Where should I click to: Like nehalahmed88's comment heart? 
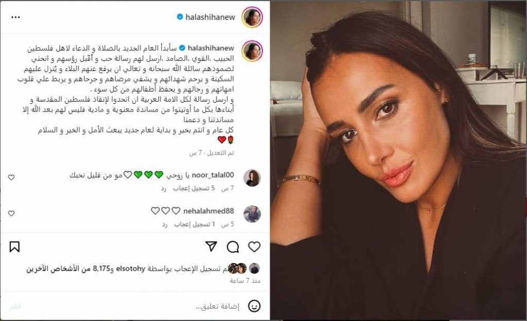(11, 213)
